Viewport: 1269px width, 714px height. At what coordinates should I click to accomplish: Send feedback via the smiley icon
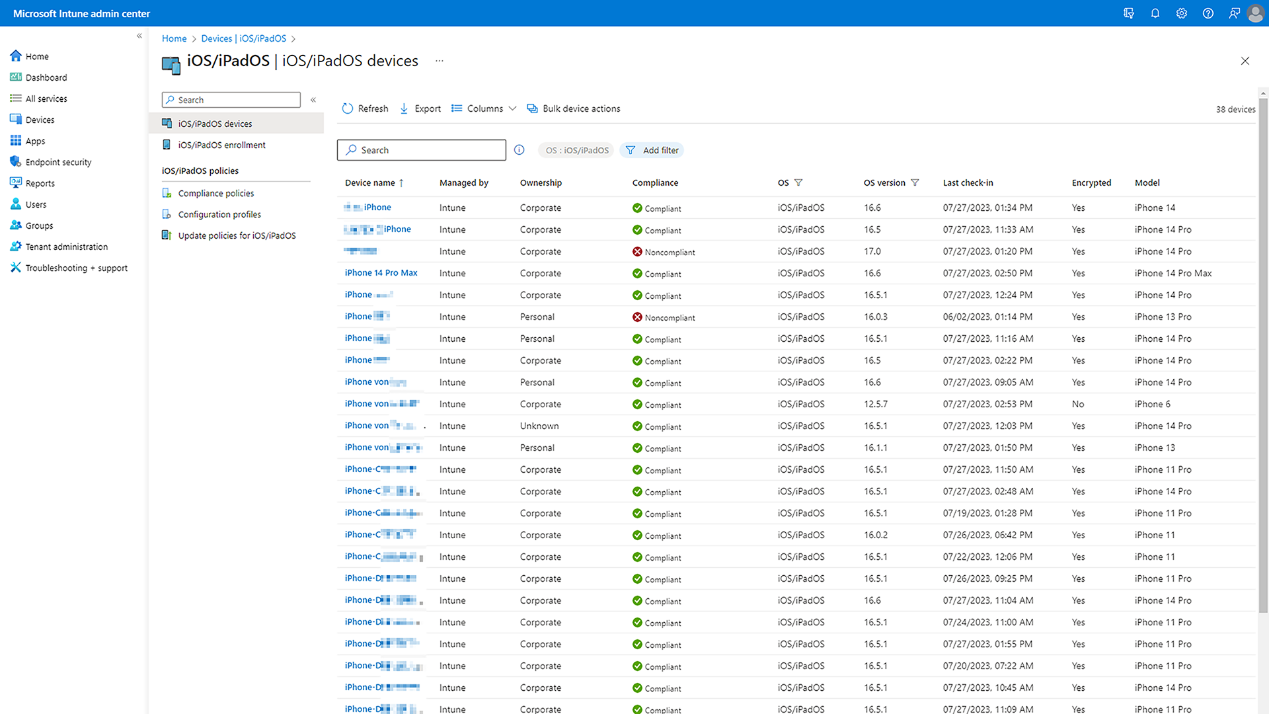pos(1235,13)
